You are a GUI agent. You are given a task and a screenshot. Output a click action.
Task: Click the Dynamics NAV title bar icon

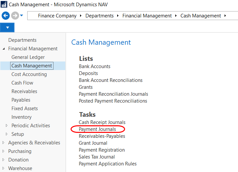click(x=4, y=5)
